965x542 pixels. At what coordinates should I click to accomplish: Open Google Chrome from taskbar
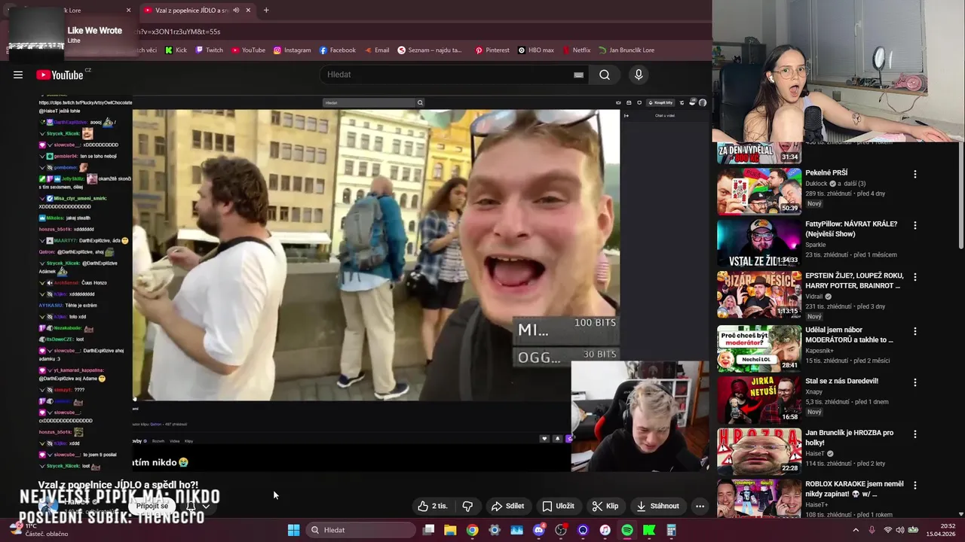472,530
